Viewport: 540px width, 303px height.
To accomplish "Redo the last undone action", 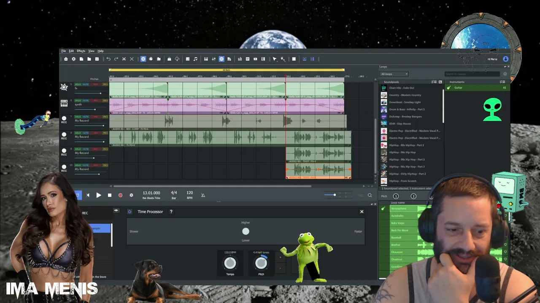I will point(116,59).
